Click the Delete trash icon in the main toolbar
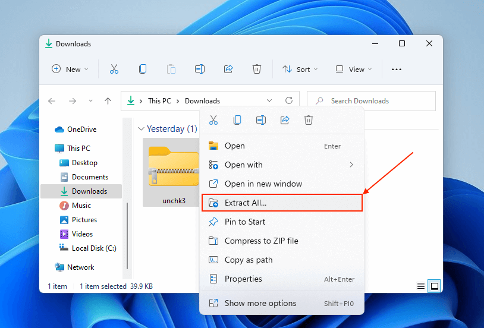484x328 pixels. [257, 69]
